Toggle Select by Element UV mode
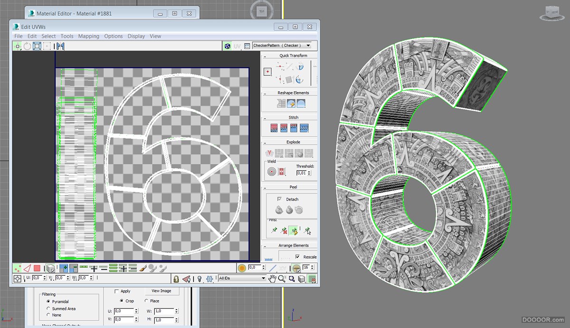 click(50, 268)
